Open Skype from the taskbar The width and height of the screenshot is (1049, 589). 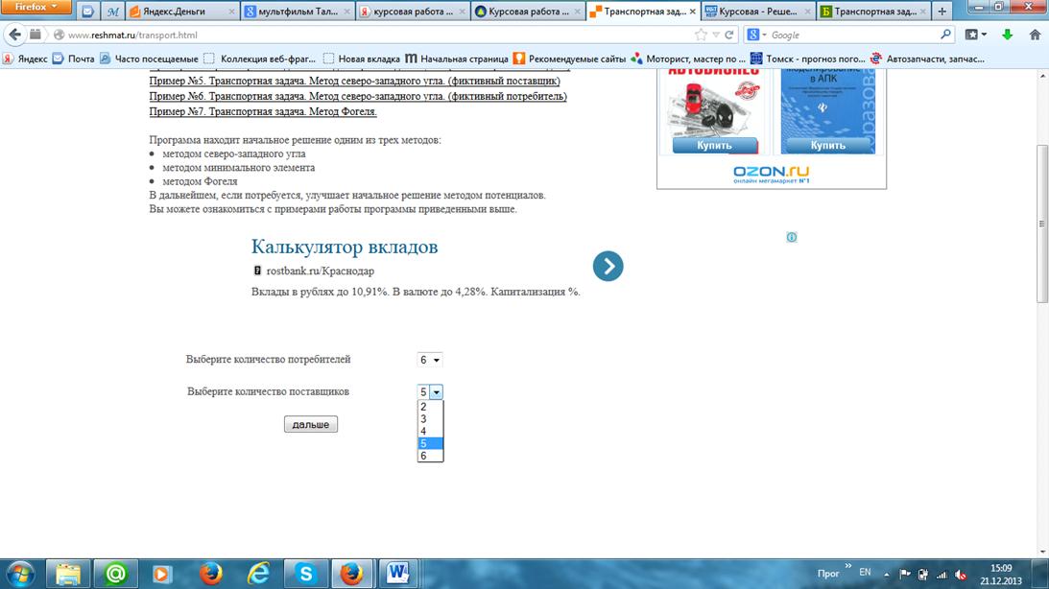306,574
